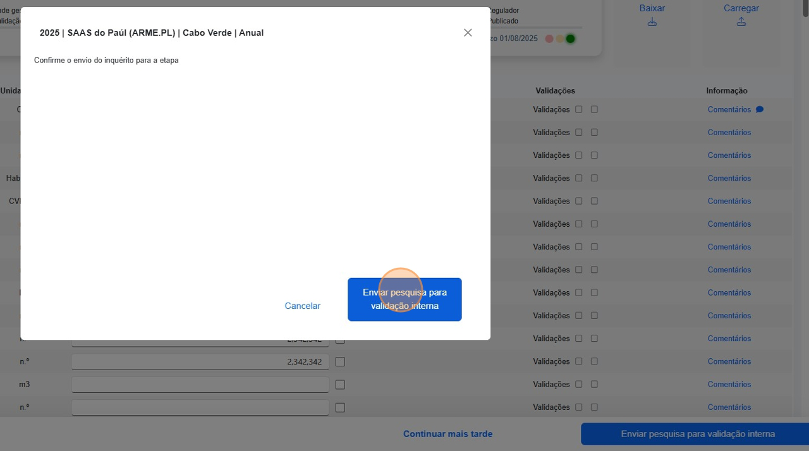The image size is (809, 451).
Task: Check the checkbox next to the m3 field
Action: point(340,384)
